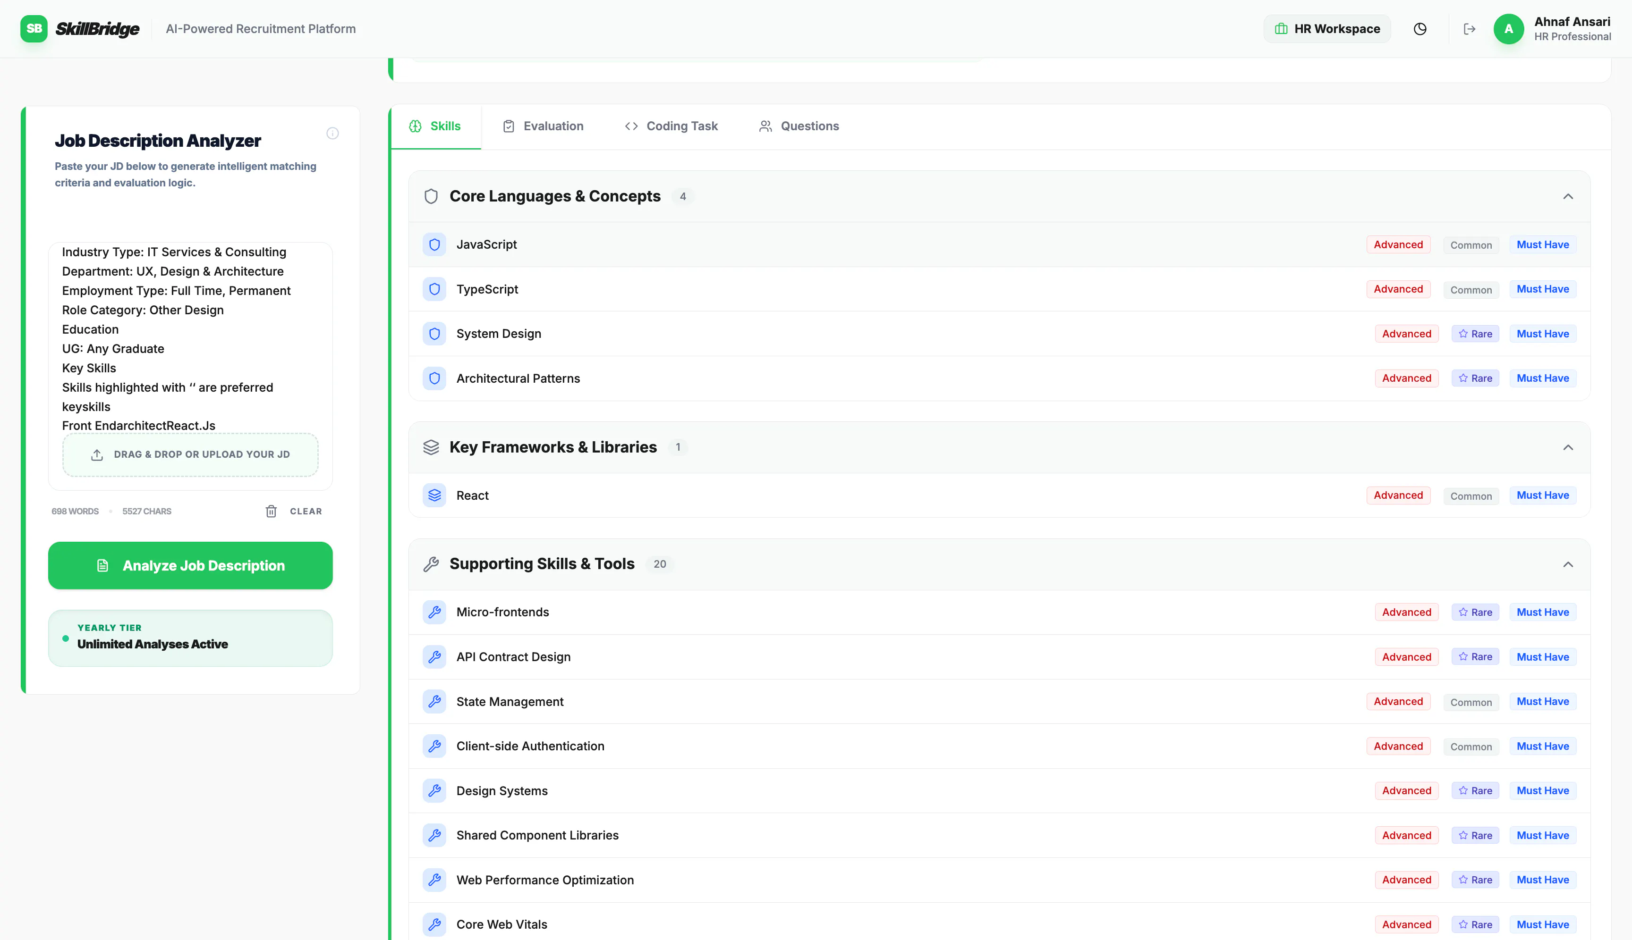Click the shield icon in Core Languages header
1632x940 pixels.
pos(431,196)
